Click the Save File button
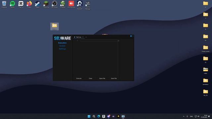 coord(114,78)
